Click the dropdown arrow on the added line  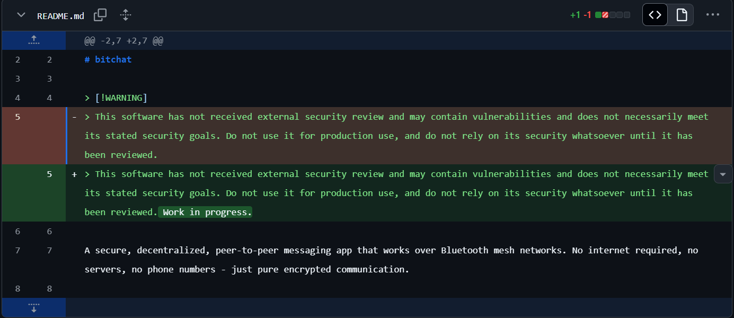(x=723, y=174)
